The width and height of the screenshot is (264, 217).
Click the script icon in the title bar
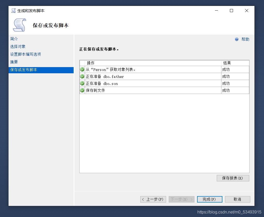[13, 11]
